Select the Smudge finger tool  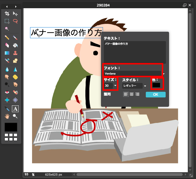[7, 77]
